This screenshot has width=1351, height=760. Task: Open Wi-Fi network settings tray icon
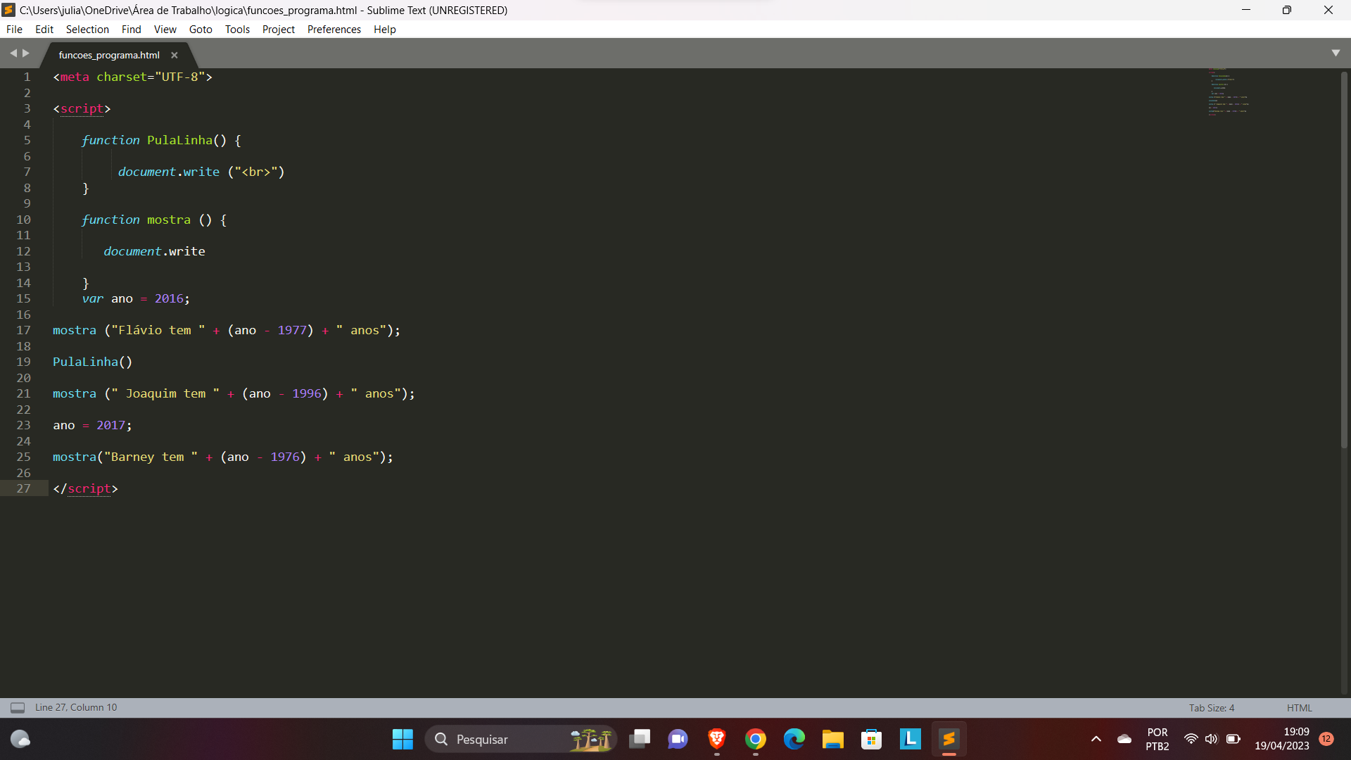coord(1191,739)
